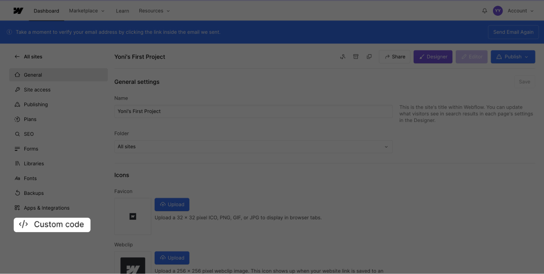Click the Share button
Viewport: 544px width, 274px height.
click(x=395, y=57)
